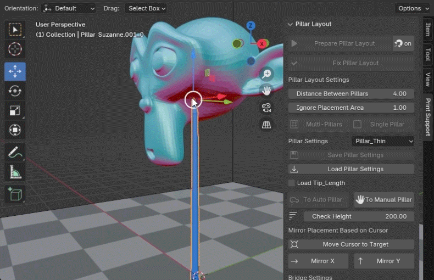
Task: Click the Mirror Y button
Action: coord(384,261)
